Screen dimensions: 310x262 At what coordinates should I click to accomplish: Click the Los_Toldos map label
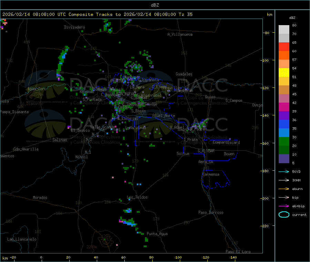point(137,197)
